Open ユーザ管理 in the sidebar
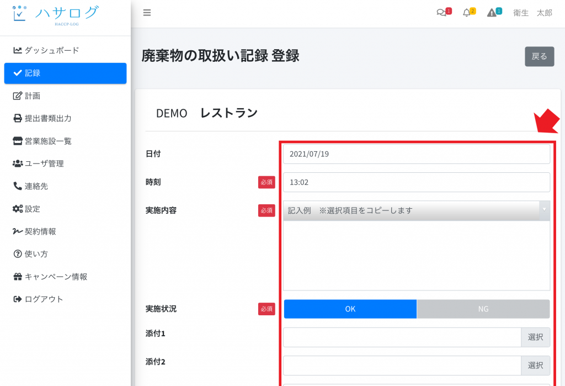The height and width of the screenshot is (386, 565). (x=65, y=164)
